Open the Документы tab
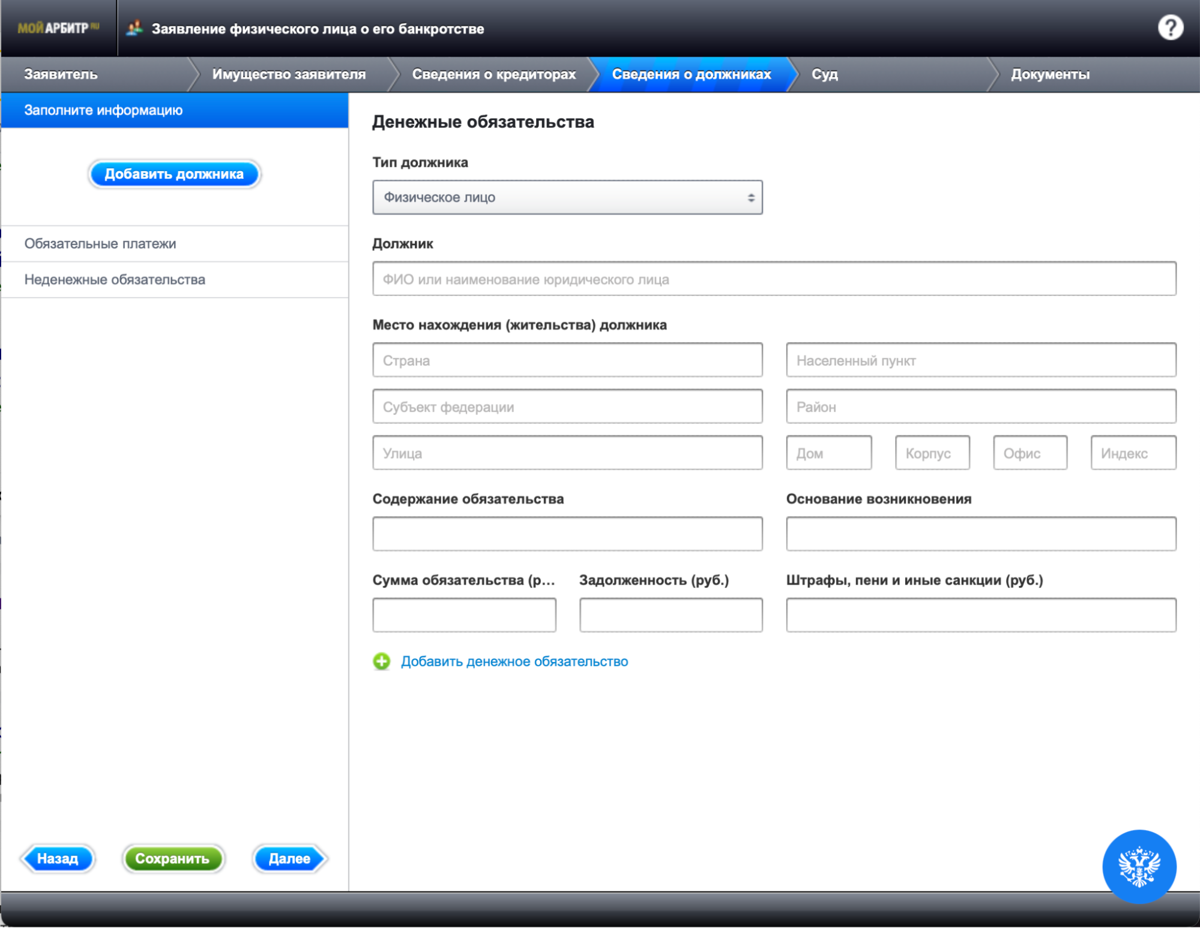Screen dimensions: 1200x928 (1050, 74)
